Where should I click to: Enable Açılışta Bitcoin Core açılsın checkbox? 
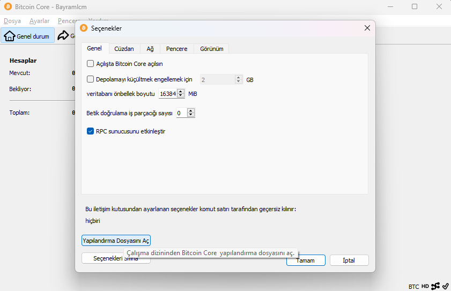[x=90, y=64]
